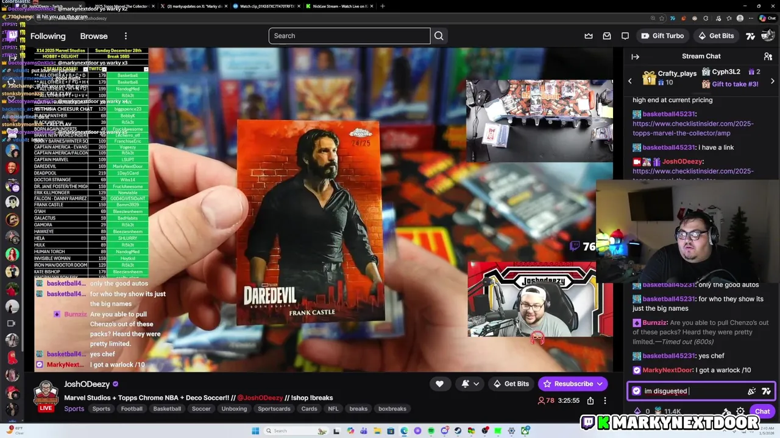
Task: Open the Sports category link
Action: [x=74, y=409]
